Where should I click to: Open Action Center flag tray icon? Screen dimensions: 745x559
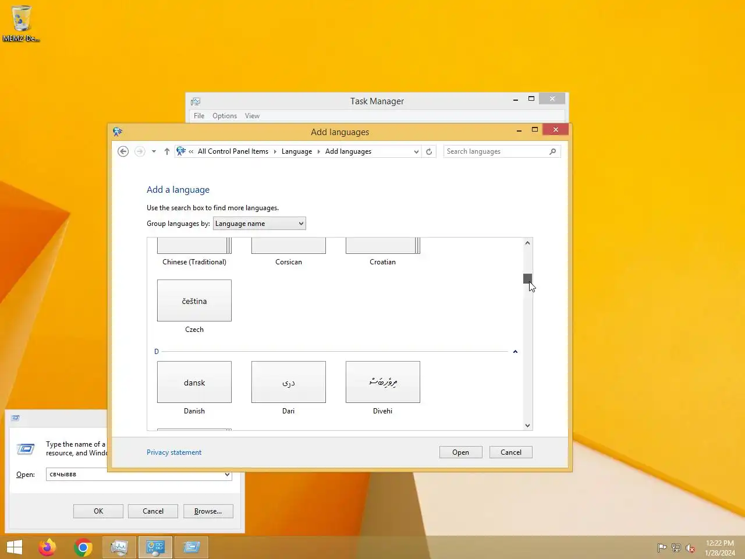pyautogui.click(x=662, y=547)
